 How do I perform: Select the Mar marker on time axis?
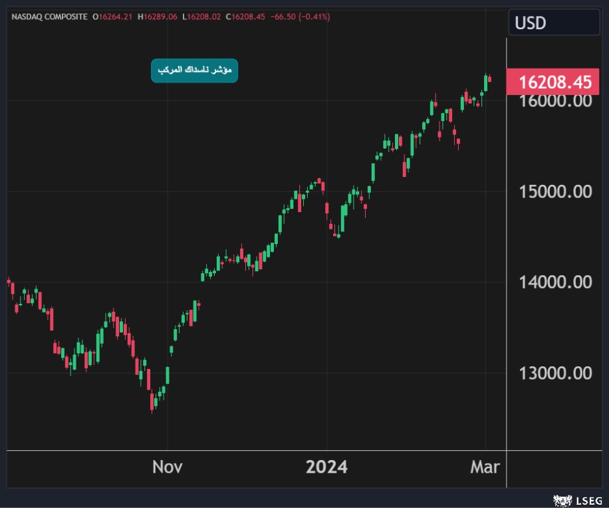[x=485, y=467]
